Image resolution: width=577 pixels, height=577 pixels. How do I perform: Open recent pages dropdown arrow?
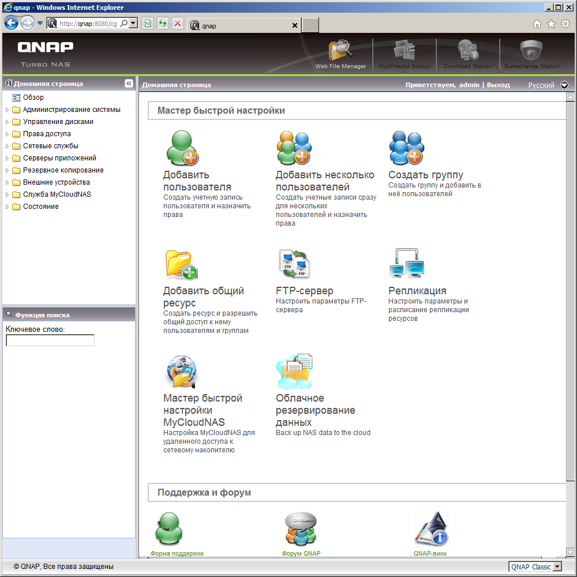[x=40, y=23]
